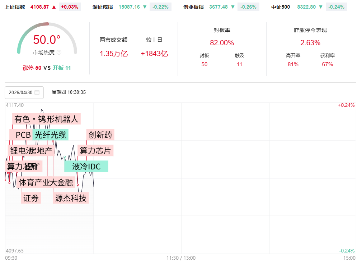Viewport: 362px width, 264px height.
Task: Select the 证券 sector marker
Action: 31,198
